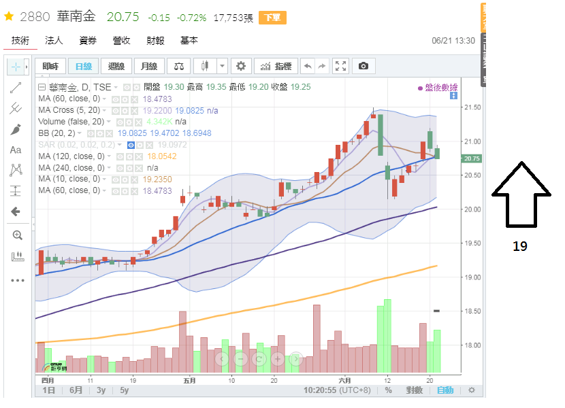This screenshot has height=408, width=565.
Task: Hide the Volume (false, 20) indicator
Action: 120,122
